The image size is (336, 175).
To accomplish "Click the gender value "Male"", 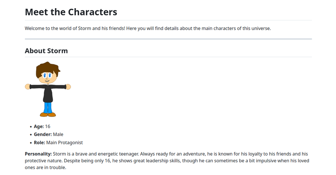I will (x=58, y=134).
